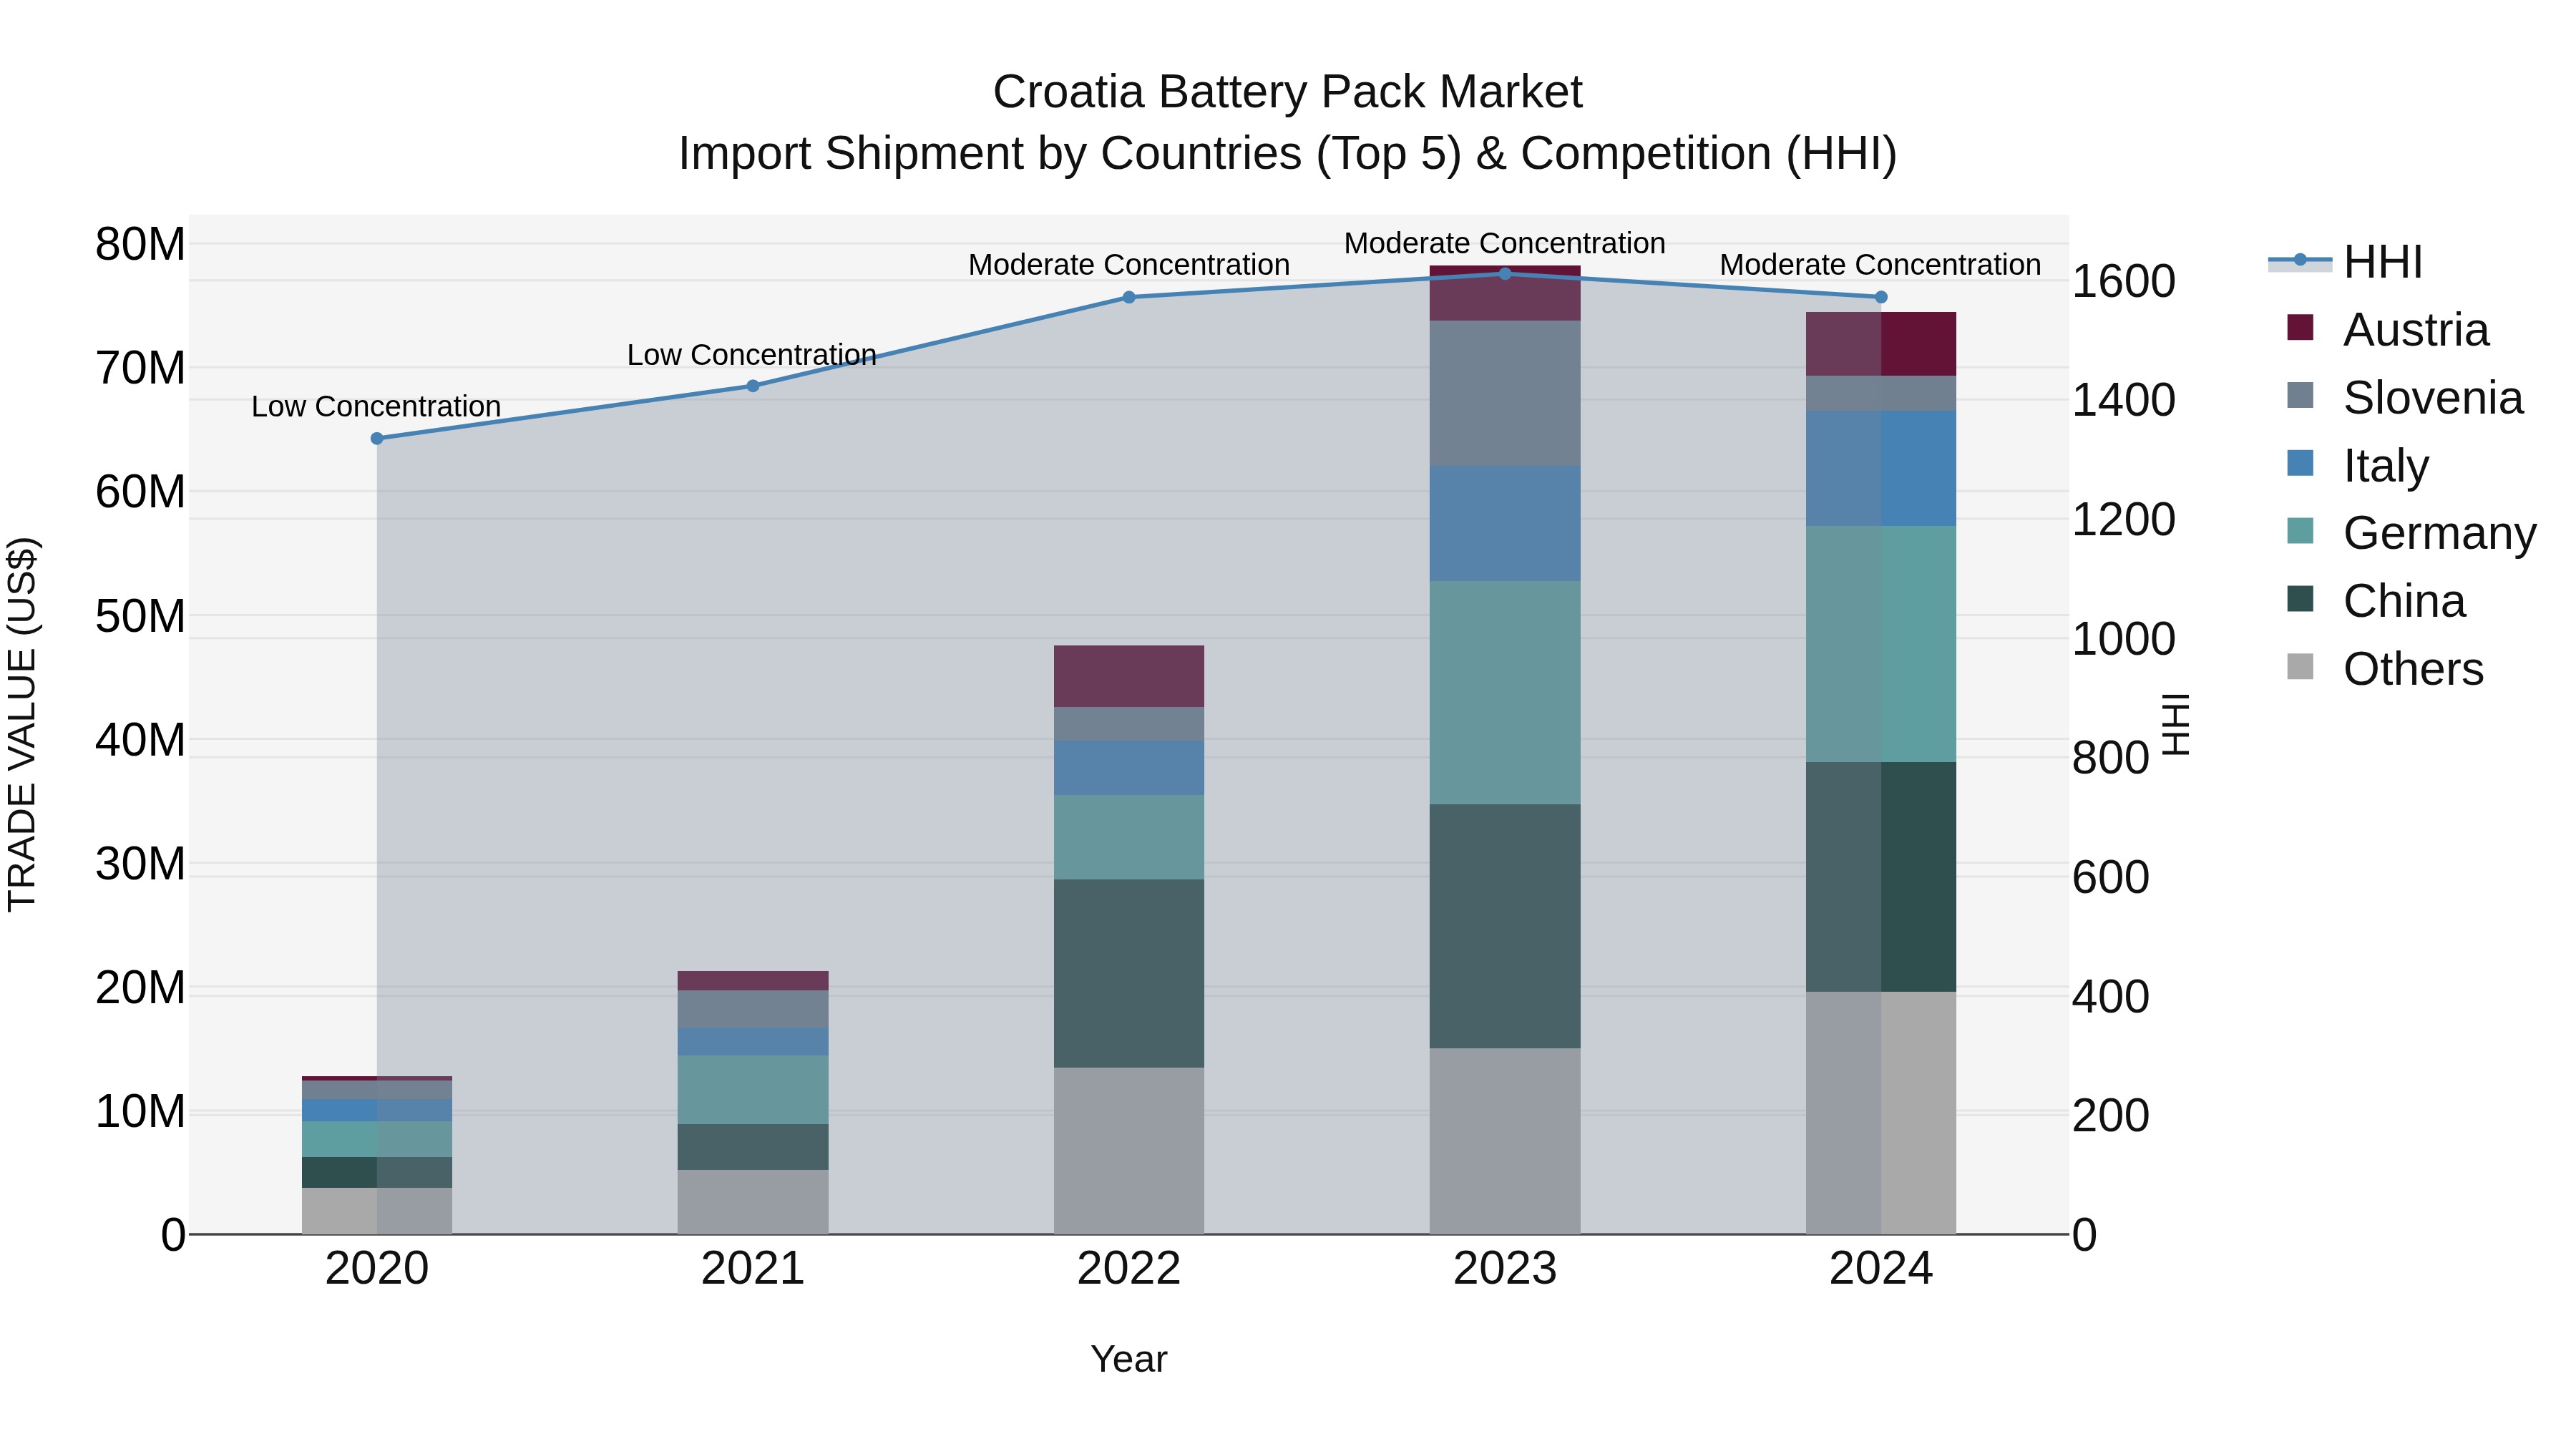The width and height of the screenshot is (2576, 1449).
Task: Click the TRADE VALUE (US$) axis title
Action: tap(22, 724)
